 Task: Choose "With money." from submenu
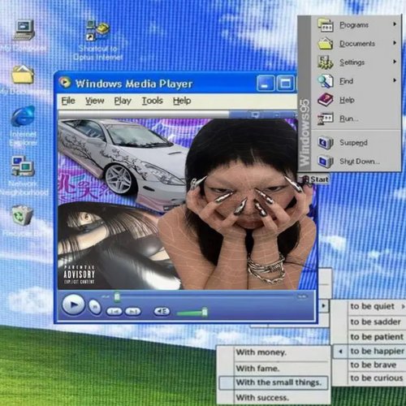261,352
